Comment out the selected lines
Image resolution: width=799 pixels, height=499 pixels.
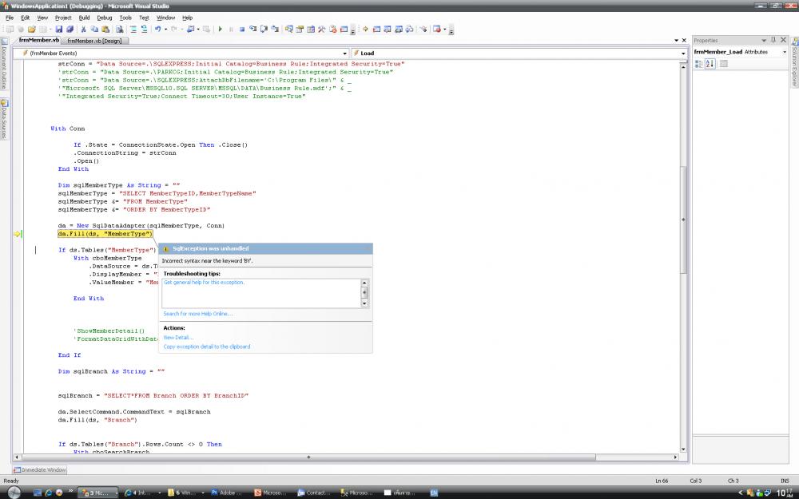pos(133,30)
